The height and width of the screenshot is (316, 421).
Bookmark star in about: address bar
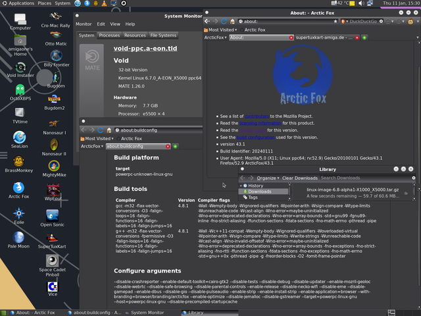click(335, 21)
